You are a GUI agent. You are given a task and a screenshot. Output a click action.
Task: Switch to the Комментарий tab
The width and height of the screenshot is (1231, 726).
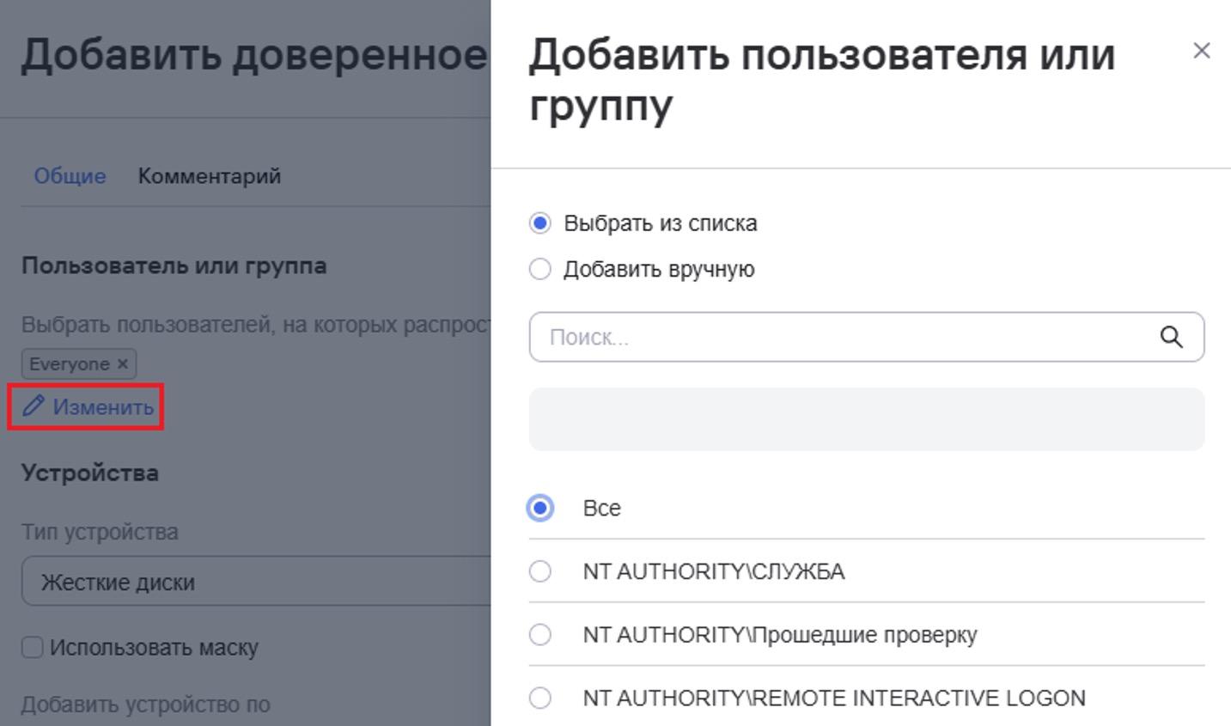210,176
